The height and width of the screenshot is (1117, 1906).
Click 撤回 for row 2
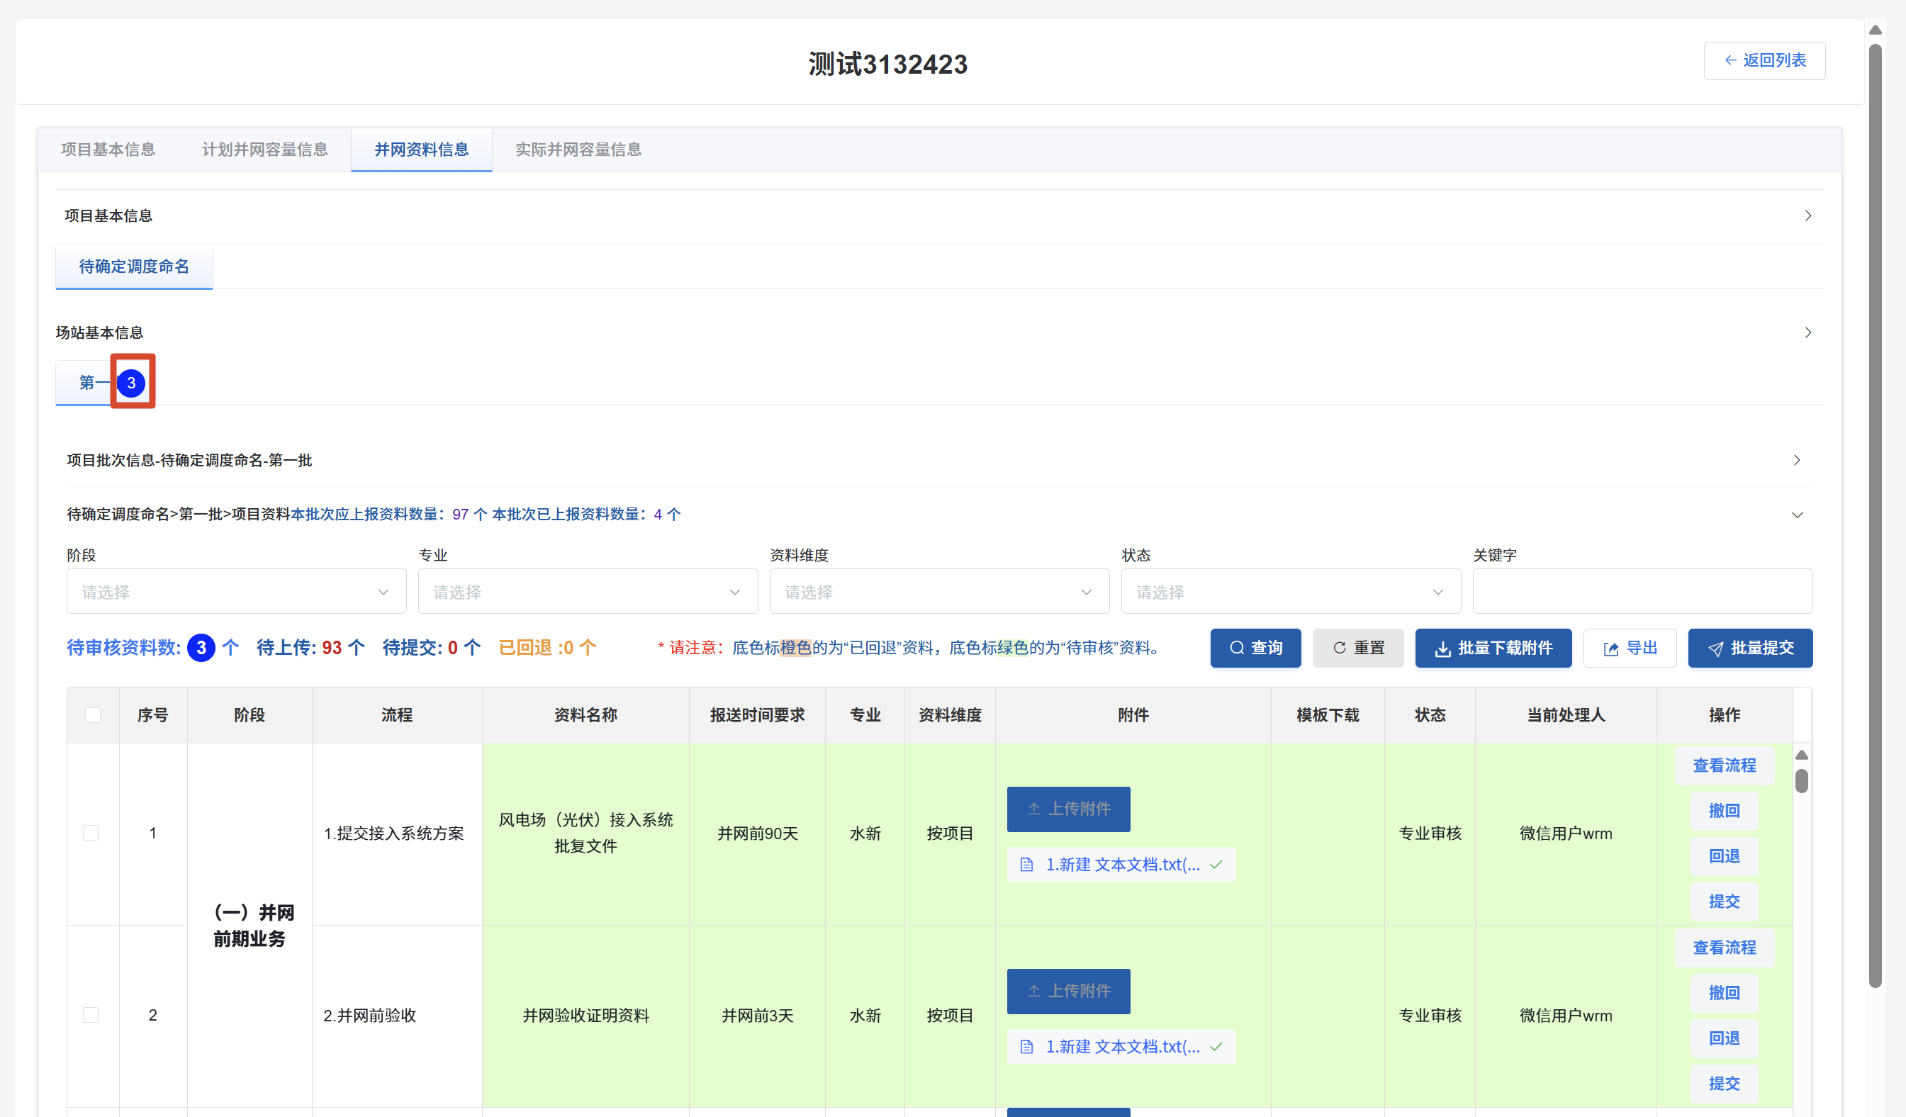tap(1725, 993)
